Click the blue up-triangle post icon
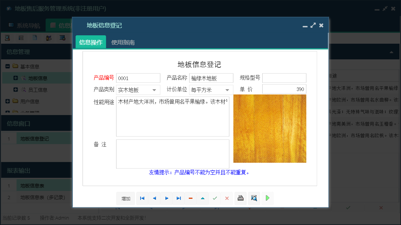This screenshot has height=225, width=401. [203, 198]
